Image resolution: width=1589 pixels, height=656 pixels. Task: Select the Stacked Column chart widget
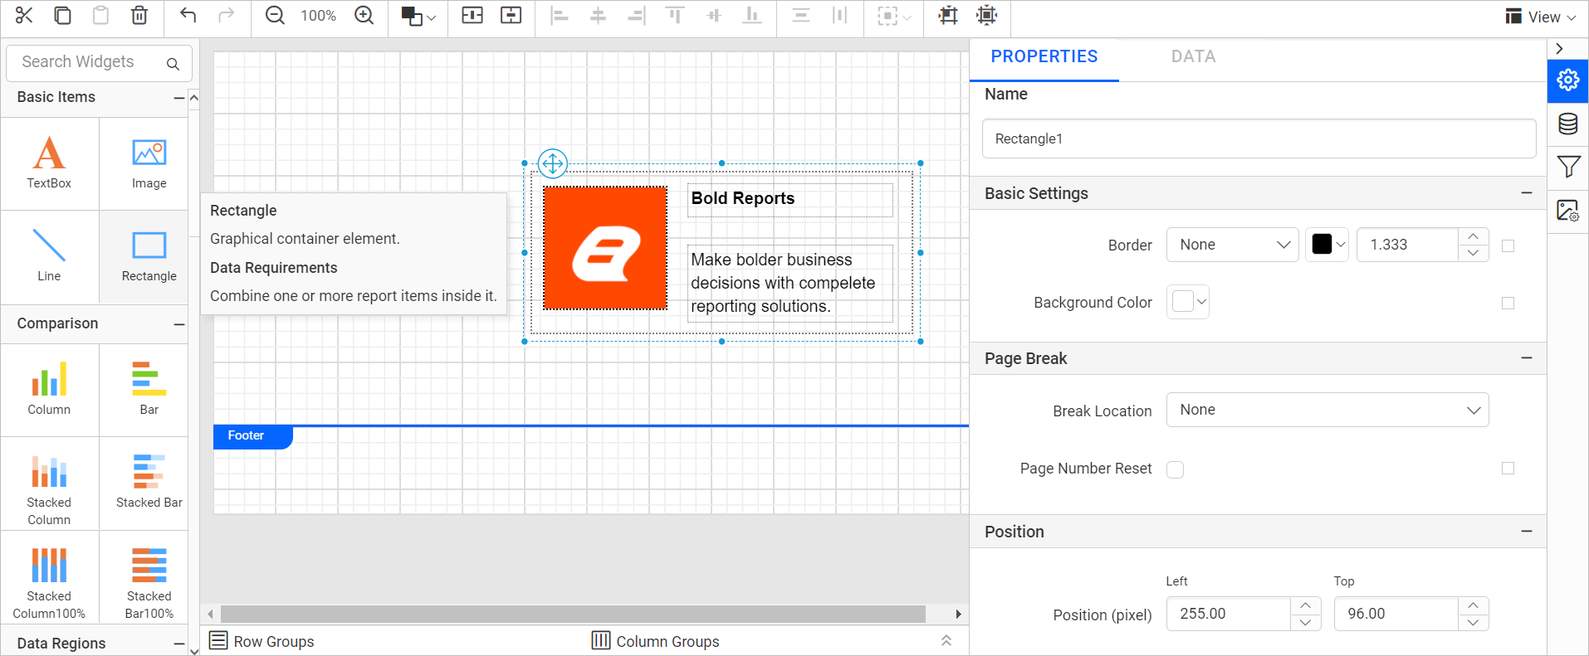(x=49, y=483)
